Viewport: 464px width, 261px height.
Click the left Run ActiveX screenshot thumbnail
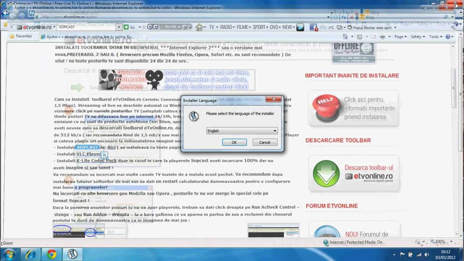click(78, 231)
